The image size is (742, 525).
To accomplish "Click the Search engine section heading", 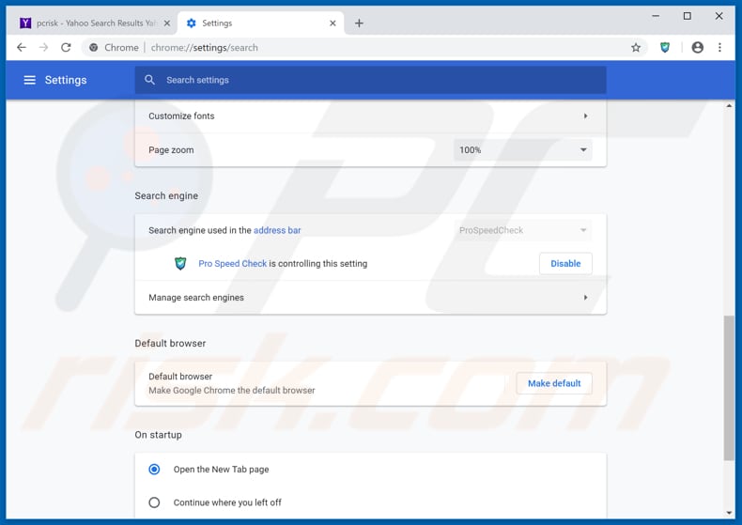I will pos(166,195).
